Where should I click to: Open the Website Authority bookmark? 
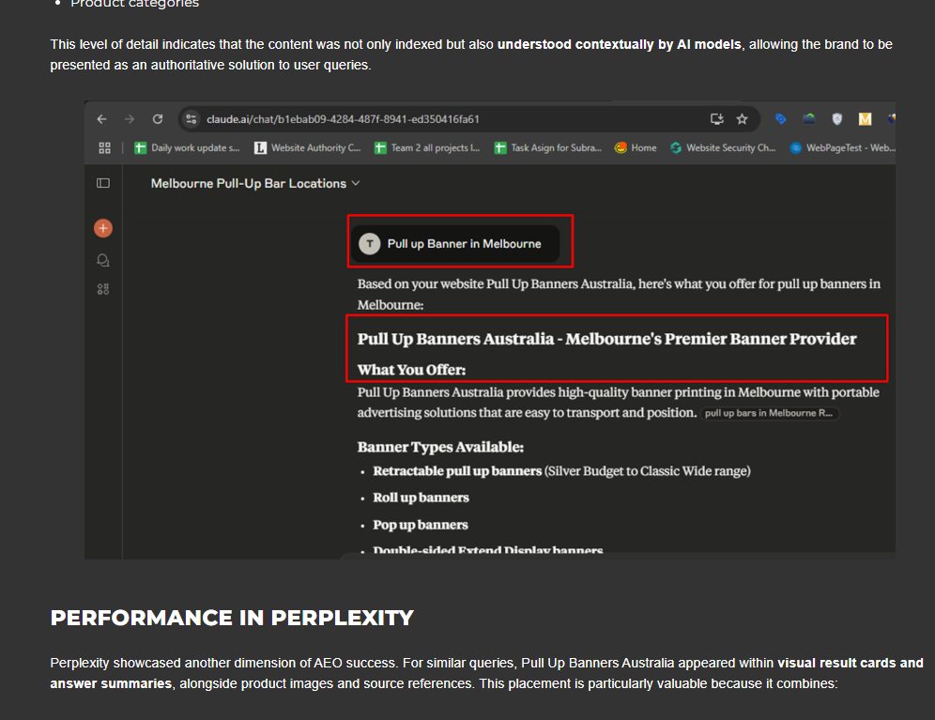308,147
